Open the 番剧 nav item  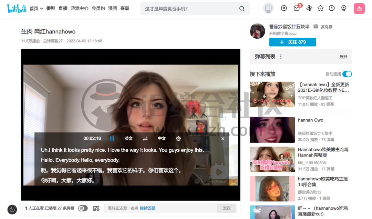pos(51,9)
